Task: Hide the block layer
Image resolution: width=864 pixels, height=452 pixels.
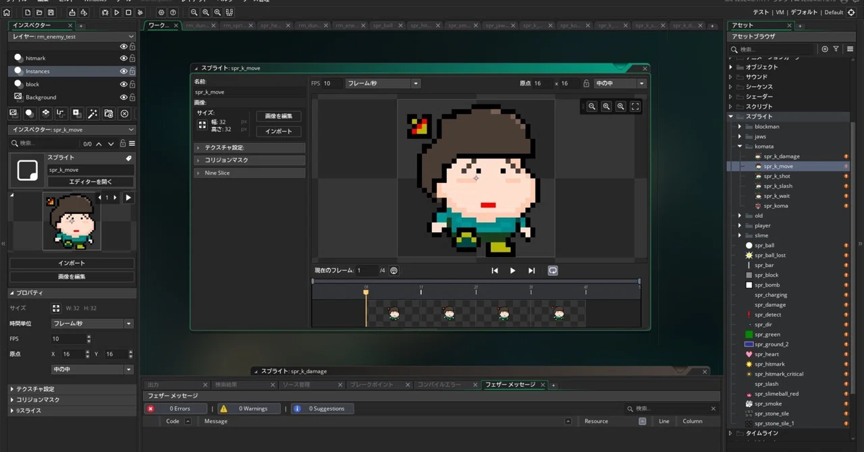Action: [124, 84]
